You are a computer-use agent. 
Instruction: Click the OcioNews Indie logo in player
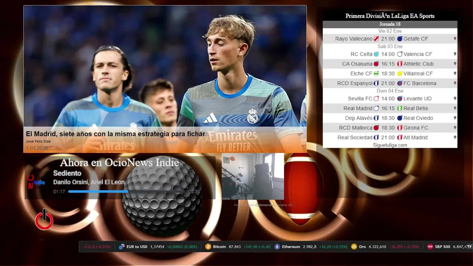36,182
